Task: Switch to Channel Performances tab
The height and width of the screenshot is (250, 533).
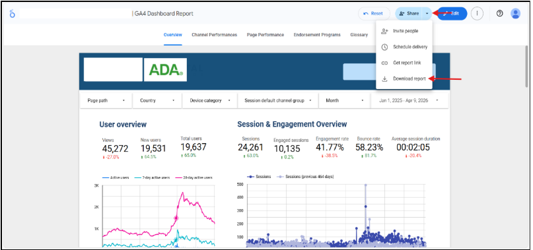Action: coord(214,35)
